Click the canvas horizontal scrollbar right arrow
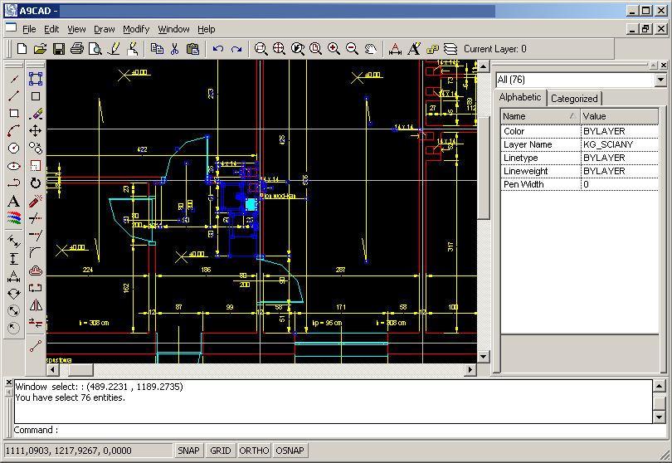 click(470, 369)
